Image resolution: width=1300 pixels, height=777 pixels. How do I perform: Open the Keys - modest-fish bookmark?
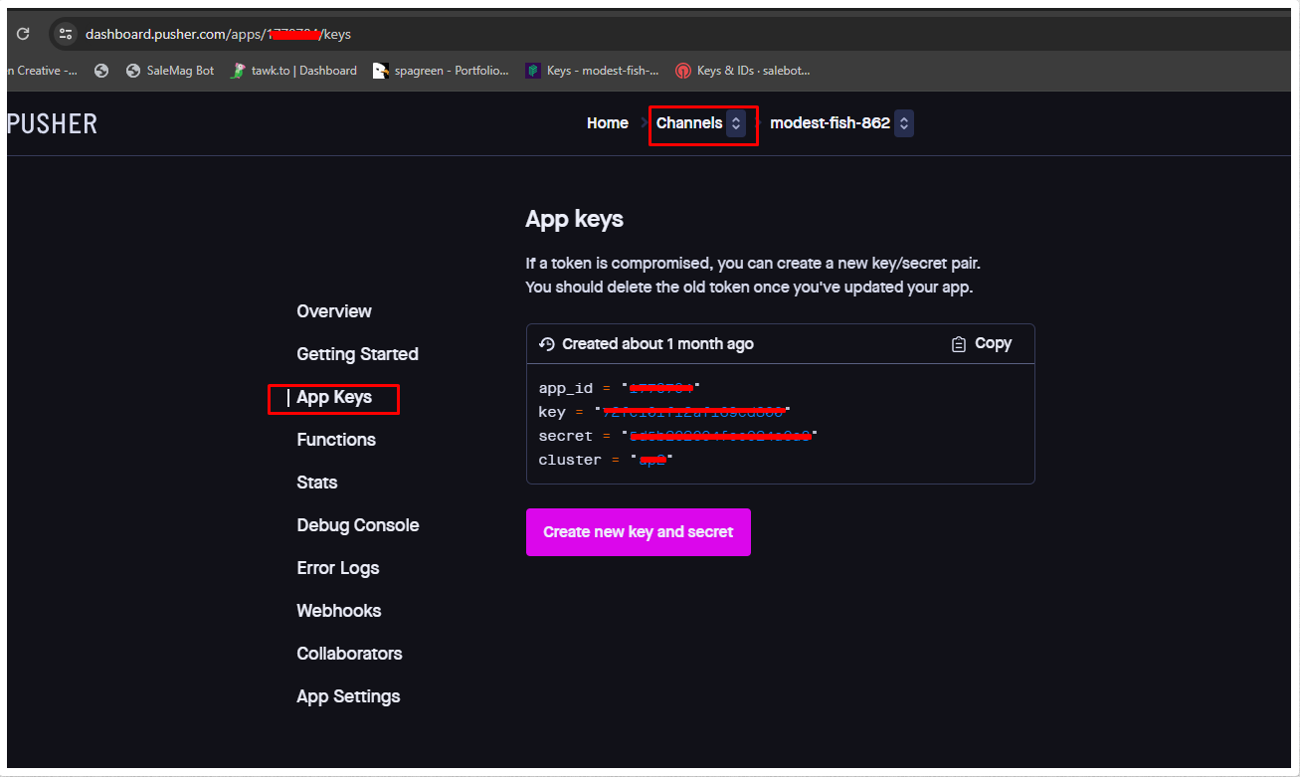[x=593, y=71]
